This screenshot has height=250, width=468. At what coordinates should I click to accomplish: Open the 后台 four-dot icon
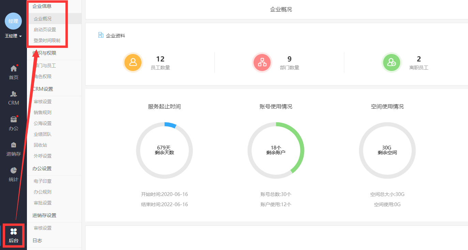(13, 232)
